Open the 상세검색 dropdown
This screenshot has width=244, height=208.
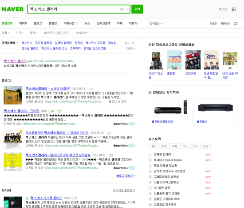[82, 33]
